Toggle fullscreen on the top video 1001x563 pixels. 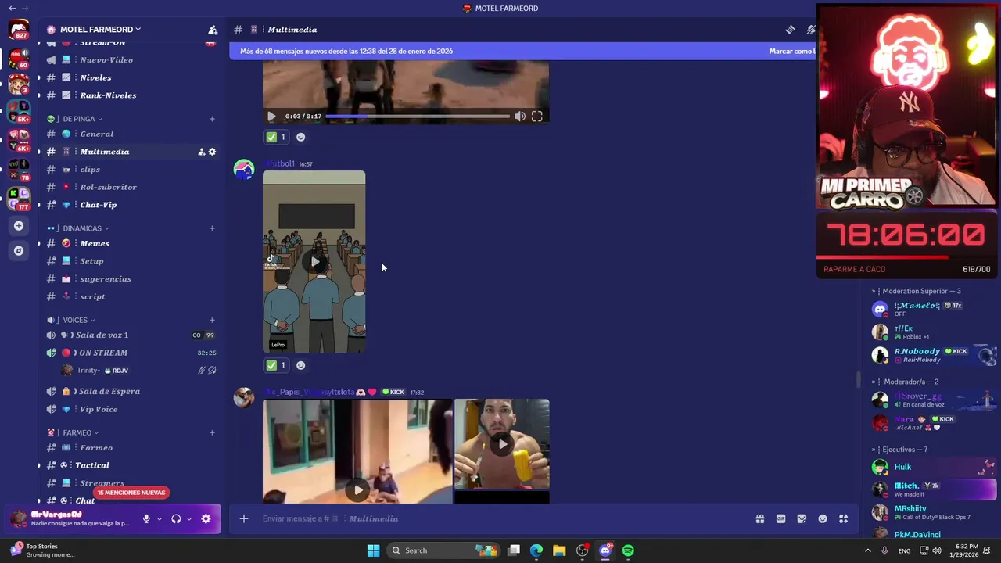coord(537,117)
